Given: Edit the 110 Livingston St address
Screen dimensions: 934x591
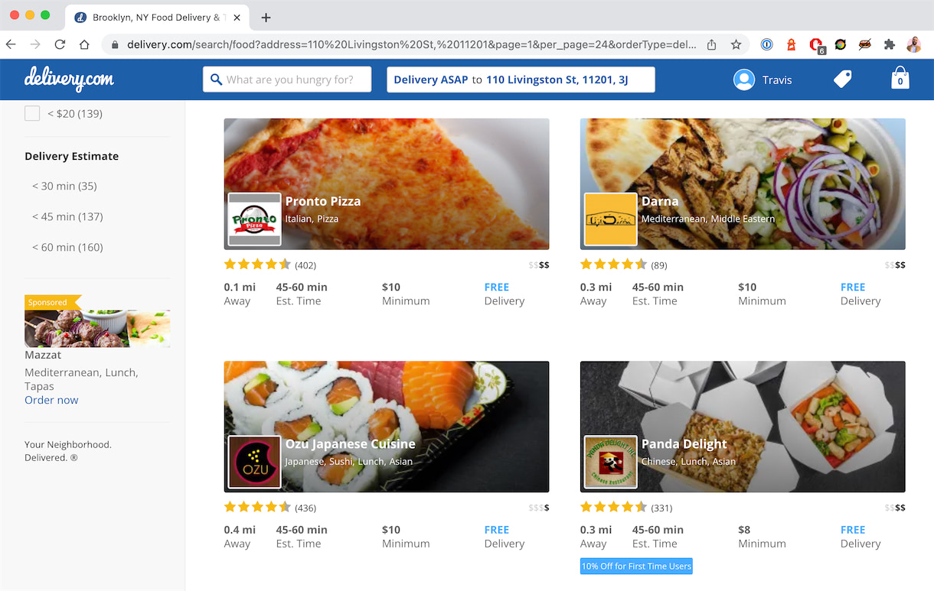Looking at the screenshot, I should [557, 80].
